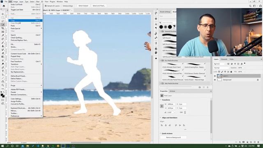Image resolution: width=263 pixels, height=148 pixels.
Task: Open the rotation angle dropdown in Transform
Action: point(175,112)
